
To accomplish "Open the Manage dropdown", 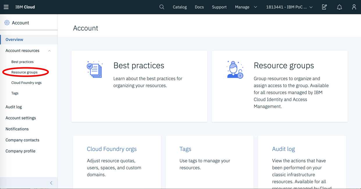I will pos(246,7).
